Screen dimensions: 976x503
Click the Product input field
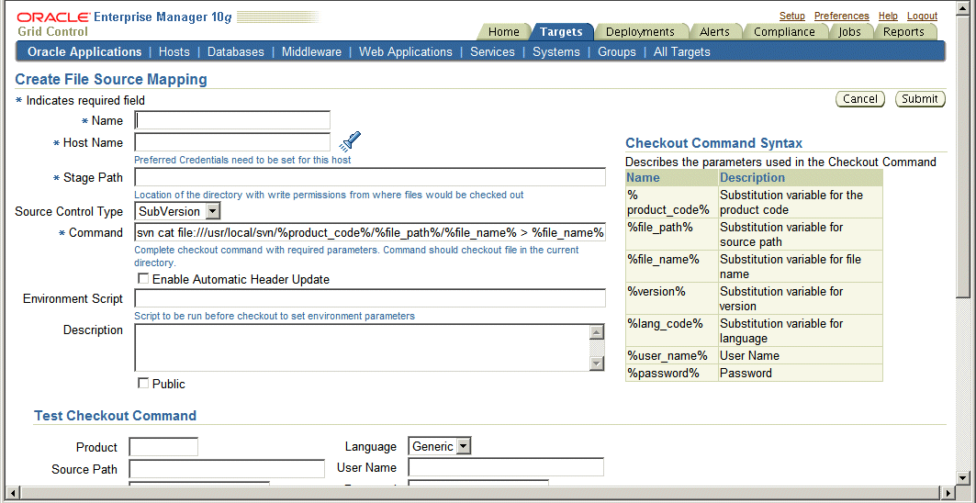(163, 446)
